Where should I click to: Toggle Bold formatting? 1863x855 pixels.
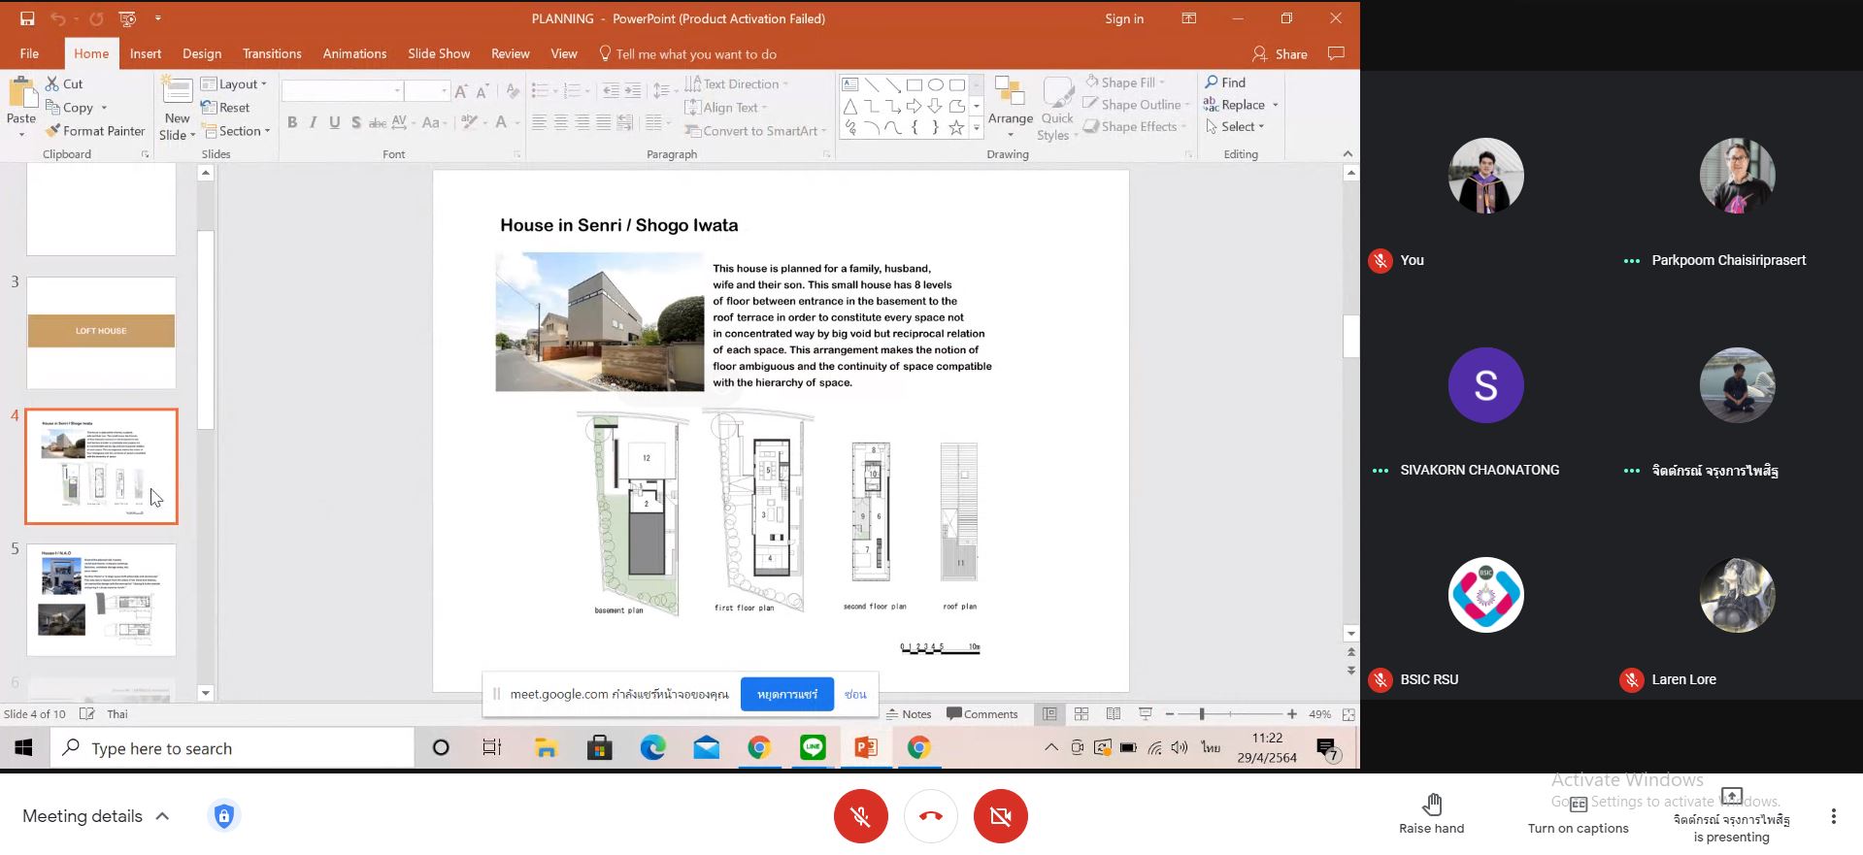pyautogui.click(x=291, y=122)
